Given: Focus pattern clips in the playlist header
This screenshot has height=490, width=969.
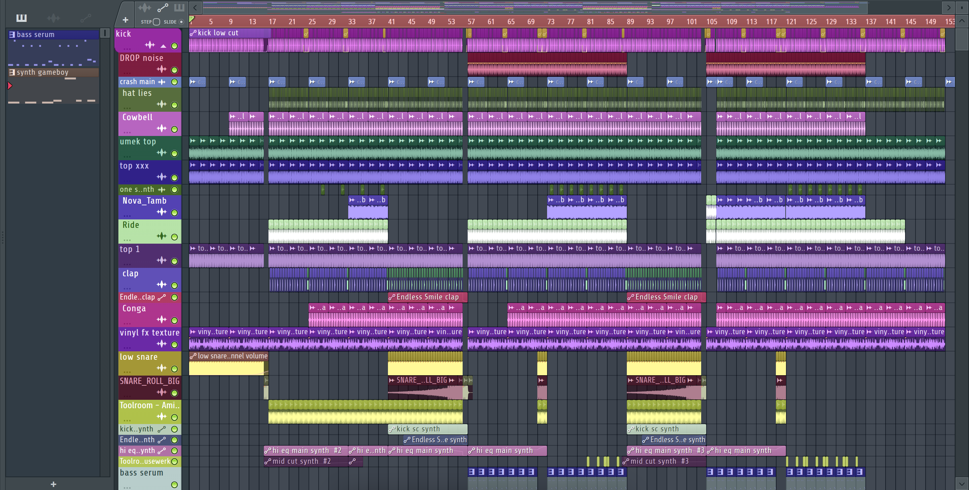Looking at the screenshot, I should (x=179, y=7).
